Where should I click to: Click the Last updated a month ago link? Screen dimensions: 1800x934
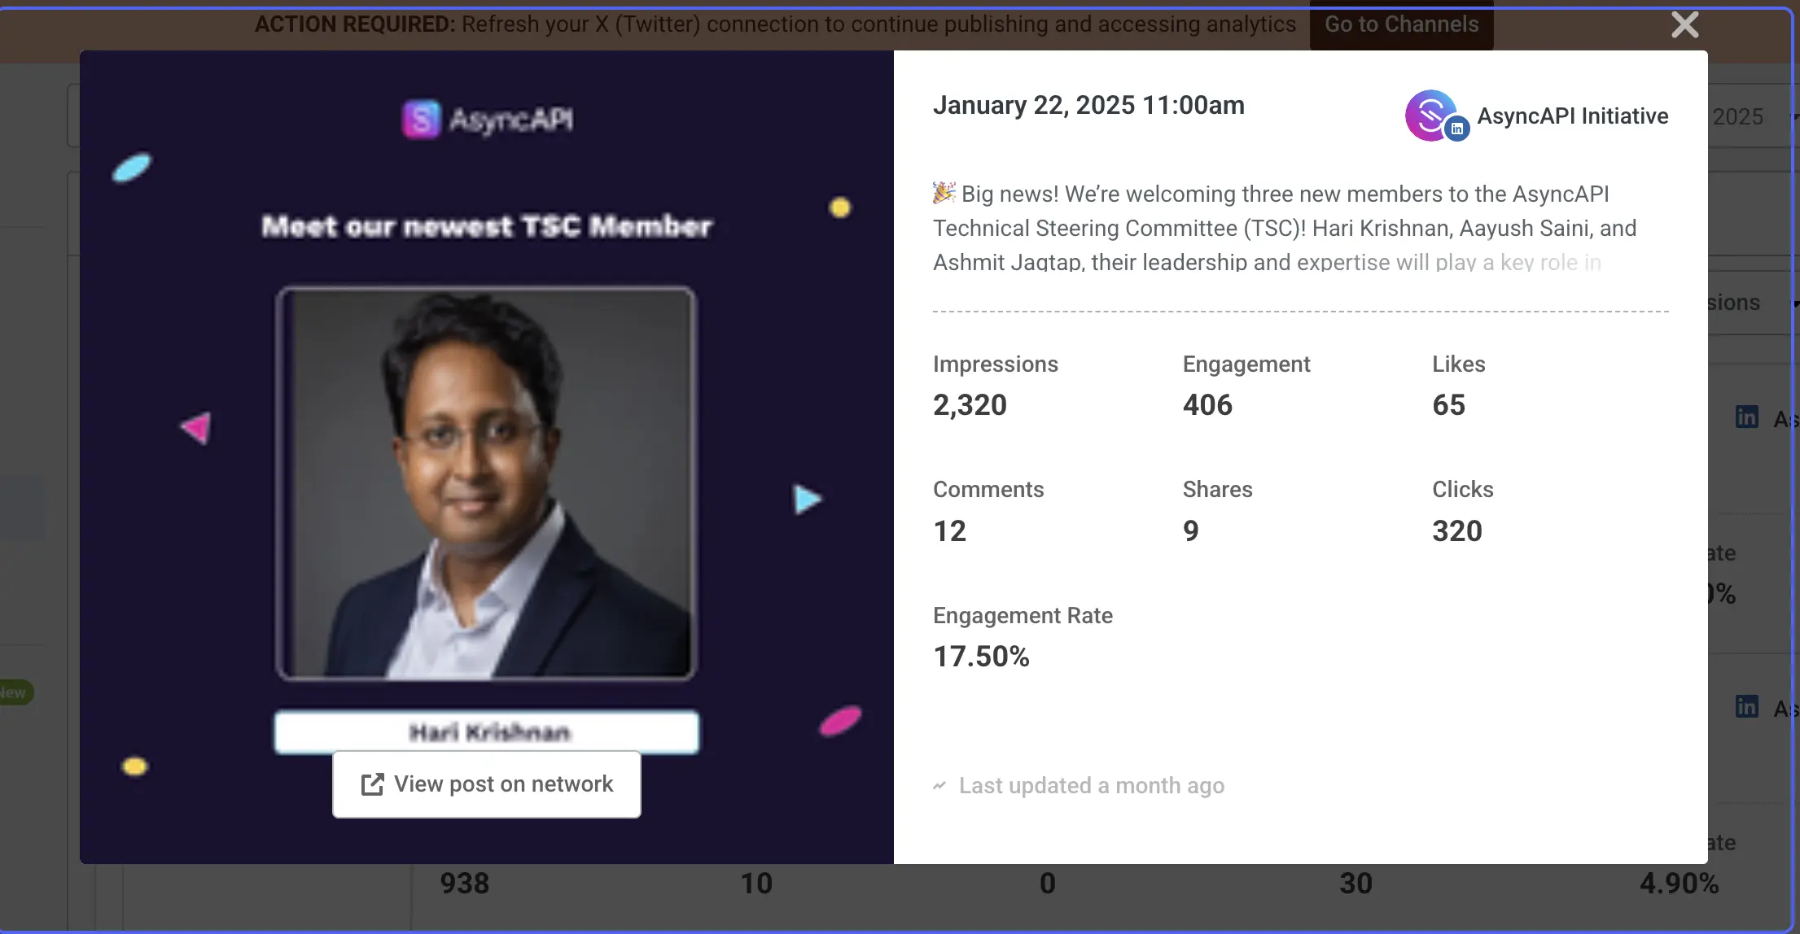[x=1091, y=785]
